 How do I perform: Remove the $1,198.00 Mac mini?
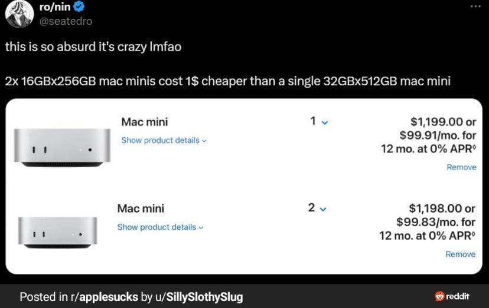[460, 254]
